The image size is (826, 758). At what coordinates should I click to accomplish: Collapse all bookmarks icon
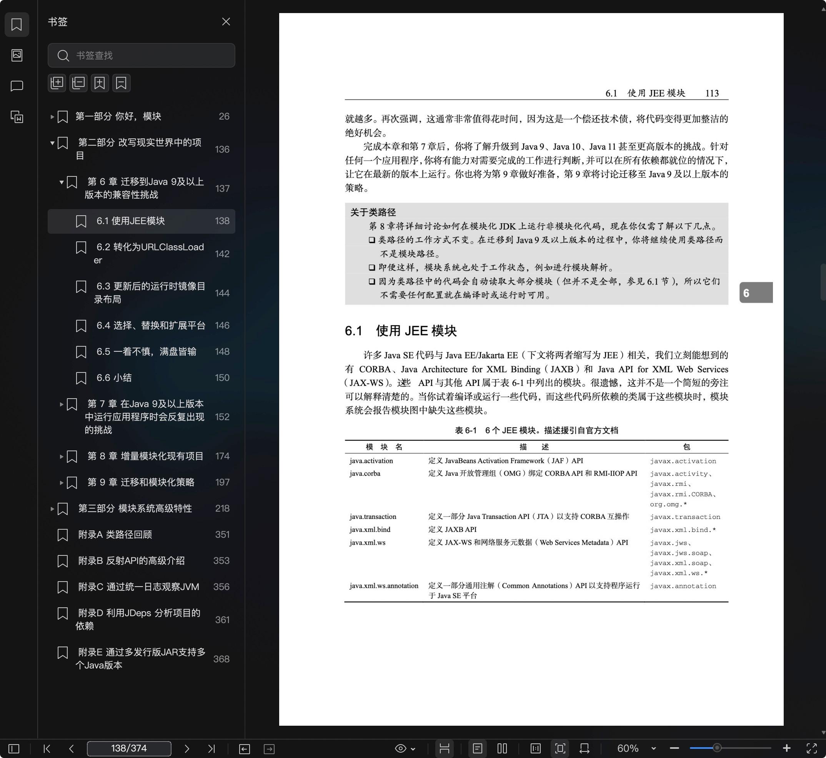pos(78,83)
